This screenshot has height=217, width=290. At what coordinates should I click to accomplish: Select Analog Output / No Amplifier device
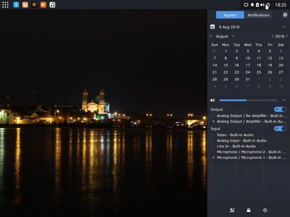[x=251, y=116]
